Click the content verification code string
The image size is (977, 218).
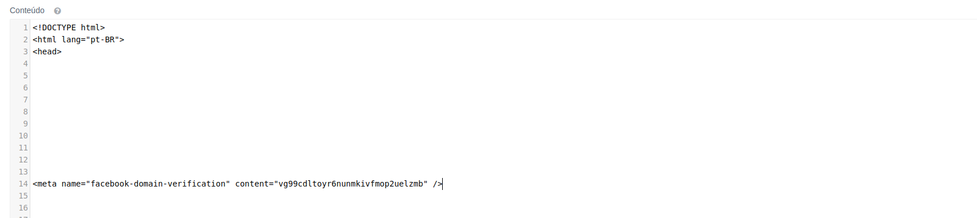pos(351,184)
